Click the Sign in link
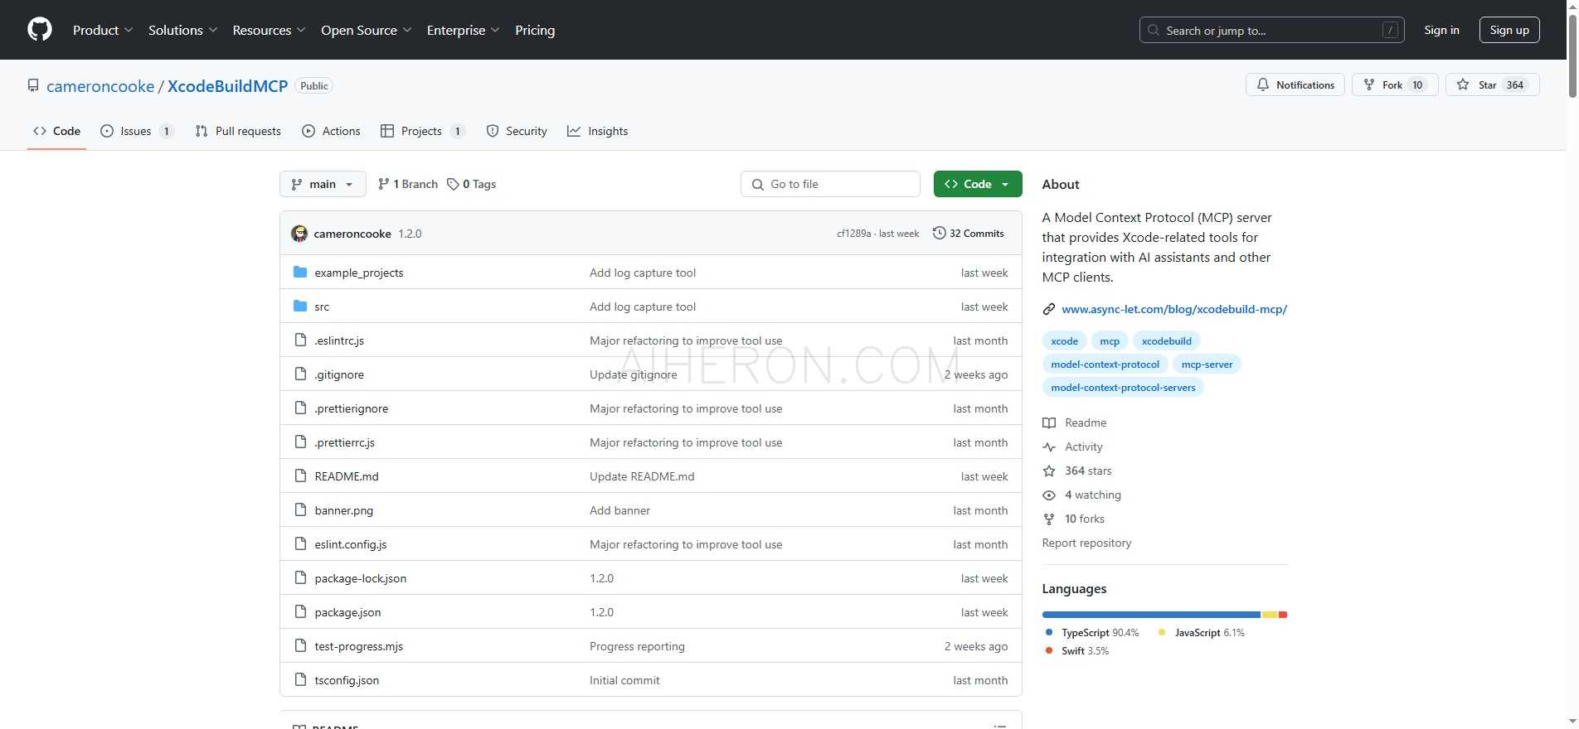The width and height of the screenshot is (1579, 729). point(1441,30)
